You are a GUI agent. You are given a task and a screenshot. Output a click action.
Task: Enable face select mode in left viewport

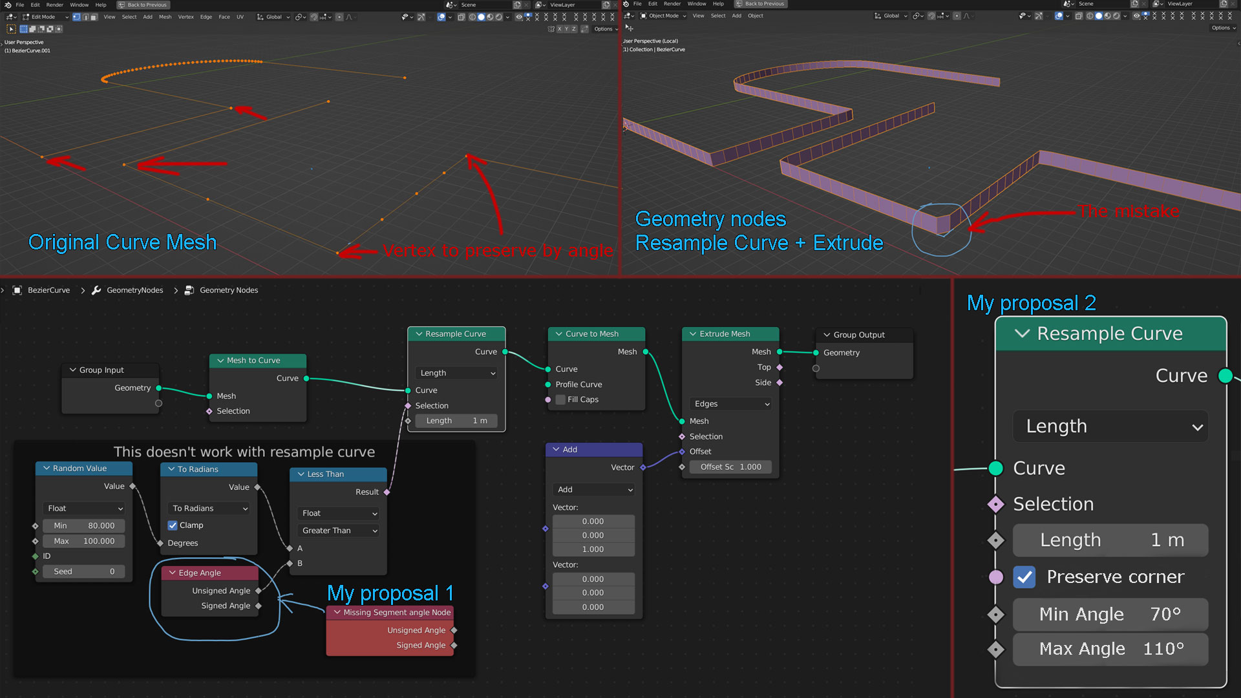tap(94, 17)
